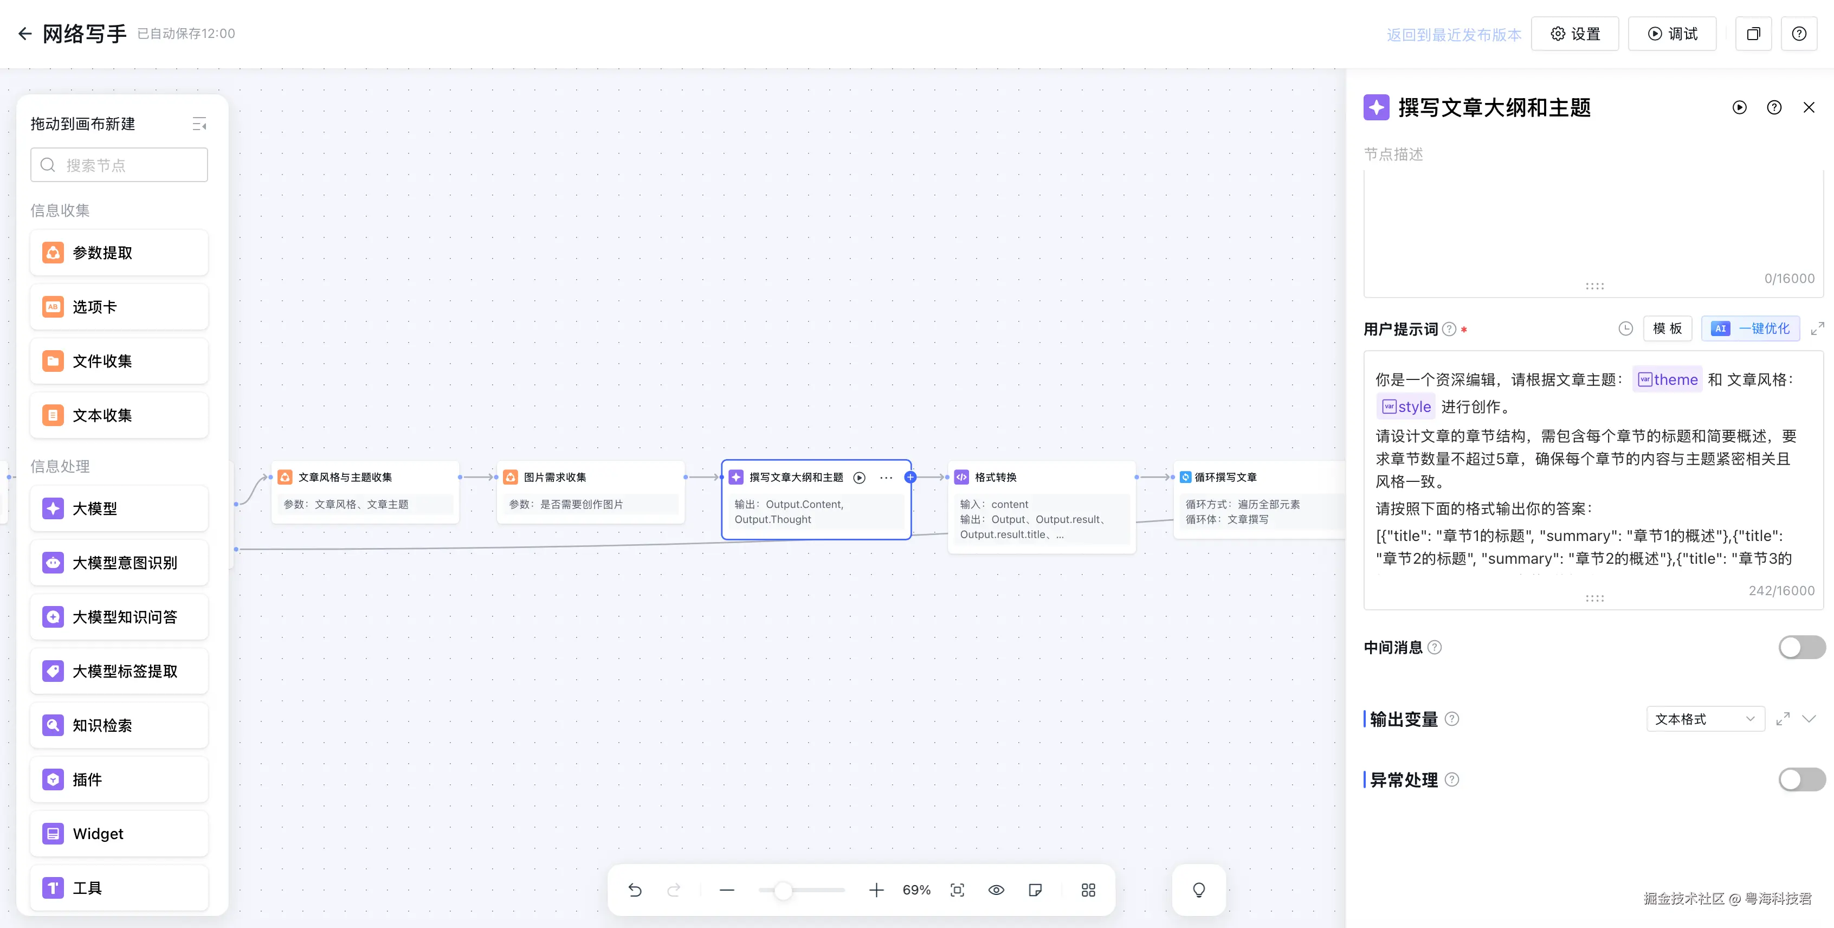Click 返回到最近发布版本 link

click(x=1453, y=34)
